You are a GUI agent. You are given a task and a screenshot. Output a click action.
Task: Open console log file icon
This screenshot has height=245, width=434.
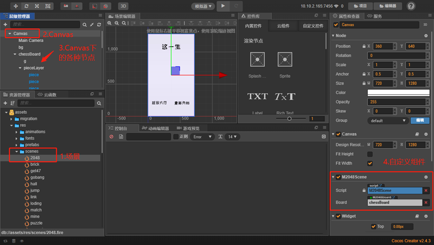tap(121, 137)
